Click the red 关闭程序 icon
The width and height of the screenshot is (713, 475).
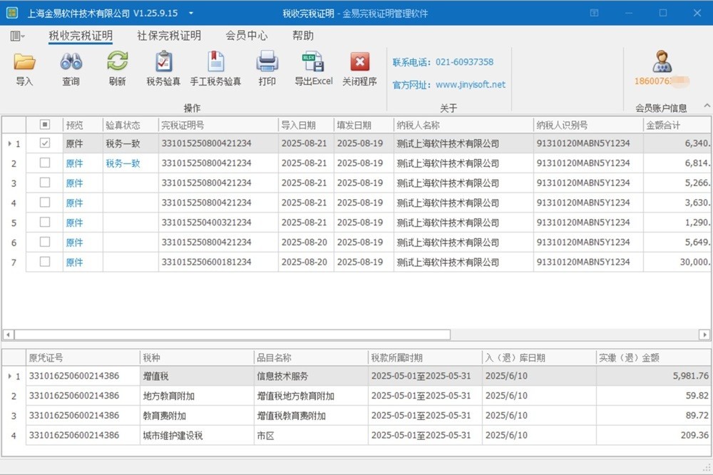coord(359,63)
